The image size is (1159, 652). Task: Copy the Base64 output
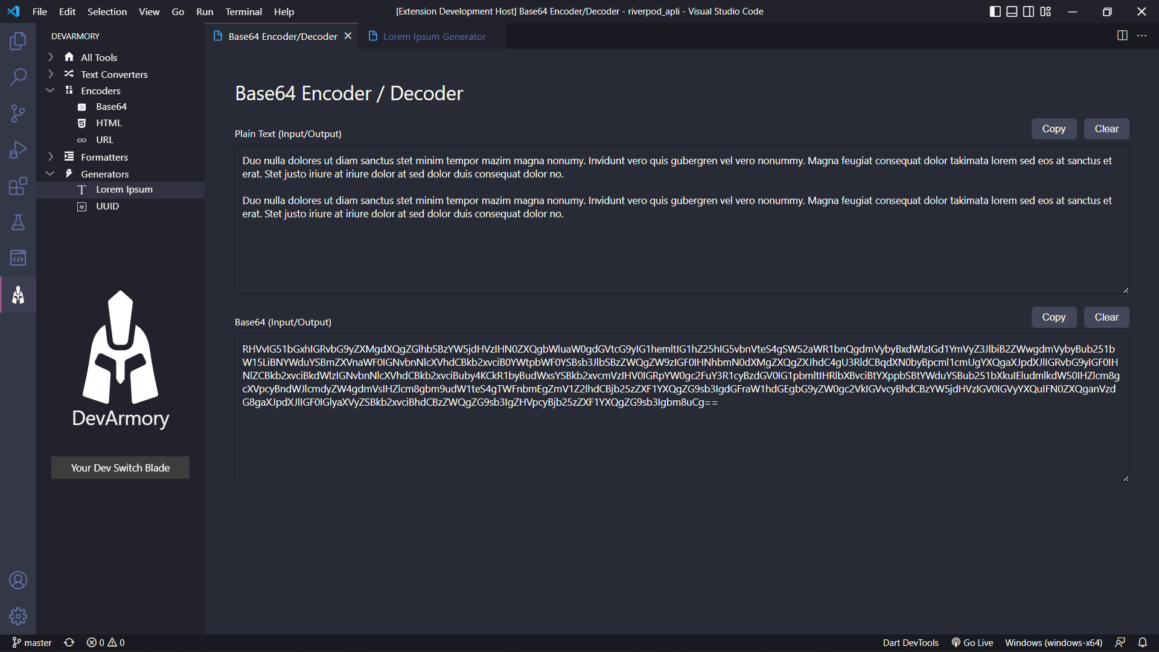(x=1053, y=317)
